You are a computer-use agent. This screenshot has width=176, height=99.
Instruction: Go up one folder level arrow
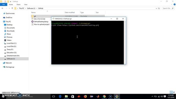tap(12, 8)
